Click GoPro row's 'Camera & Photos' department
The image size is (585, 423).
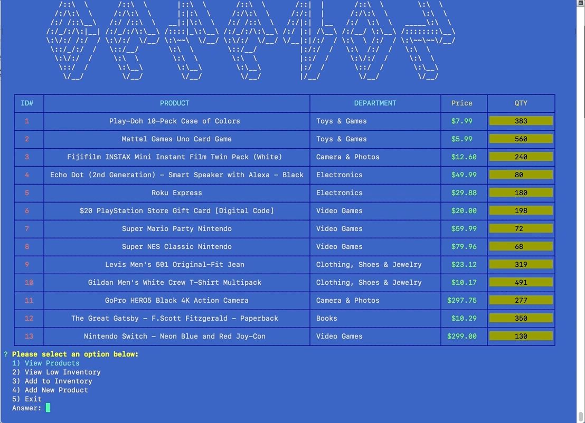pyautogui.click(x=348, y=300)
